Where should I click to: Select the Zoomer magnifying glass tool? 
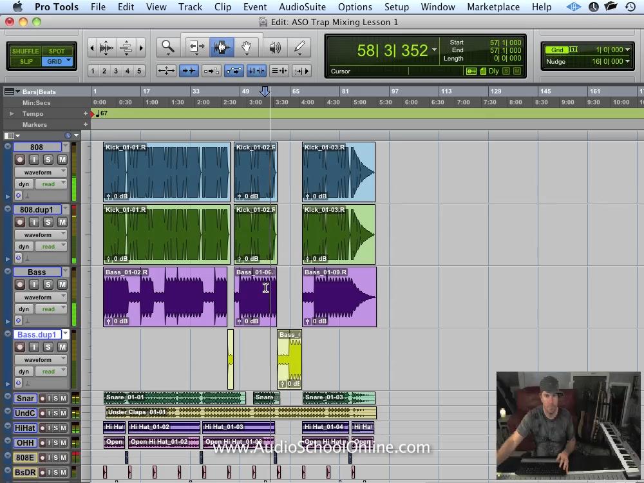(167, 47)
